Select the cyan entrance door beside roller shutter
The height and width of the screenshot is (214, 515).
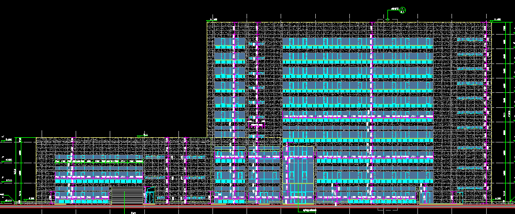(150, 196)
